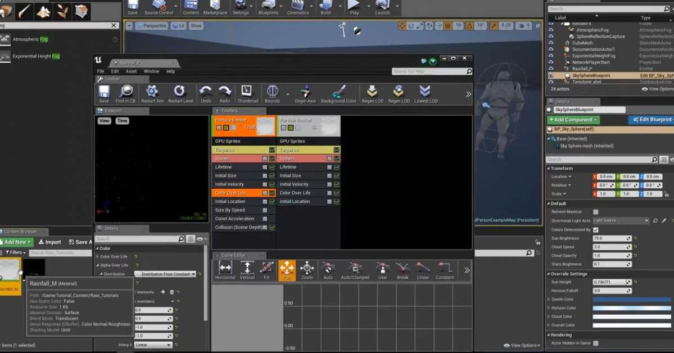The image size is (674, 353).
Task: Toggle visibility of ExponentialHeightFog actor
Action: (x=551, y=56)
